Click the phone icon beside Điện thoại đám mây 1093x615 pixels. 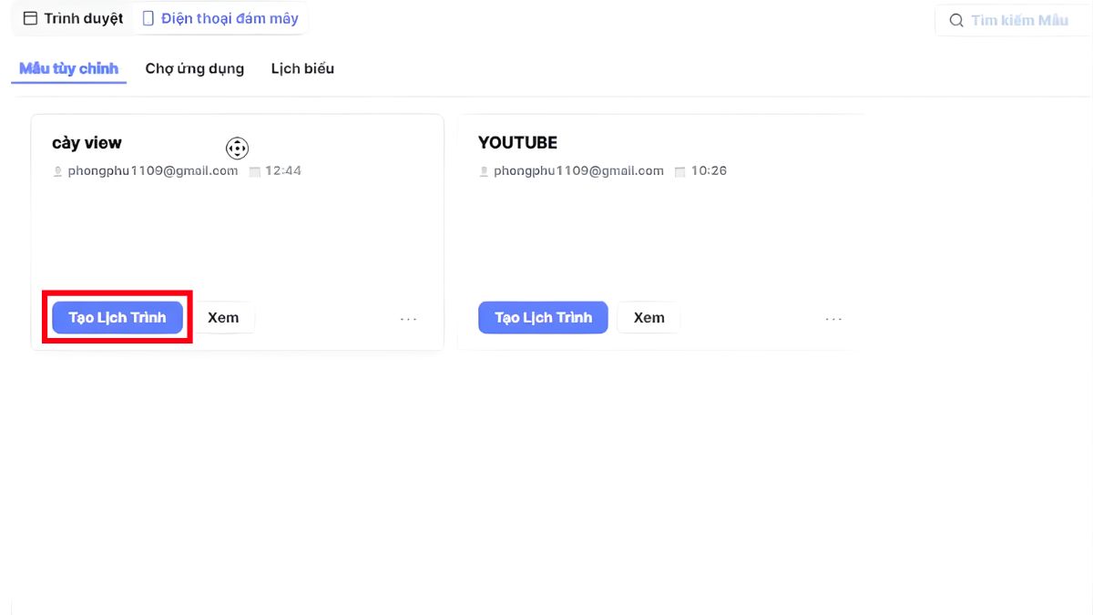147,17
